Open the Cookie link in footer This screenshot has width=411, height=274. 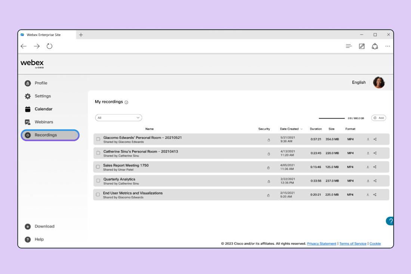pos(375,244)
